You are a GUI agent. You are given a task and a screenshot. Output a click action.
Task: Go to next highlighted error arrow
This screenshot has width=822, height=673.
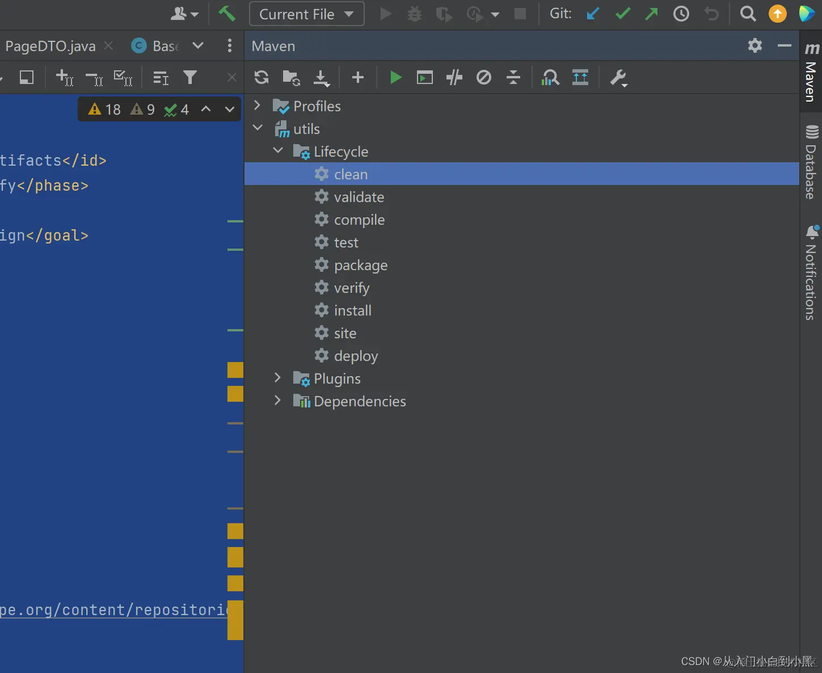[229, 109]
